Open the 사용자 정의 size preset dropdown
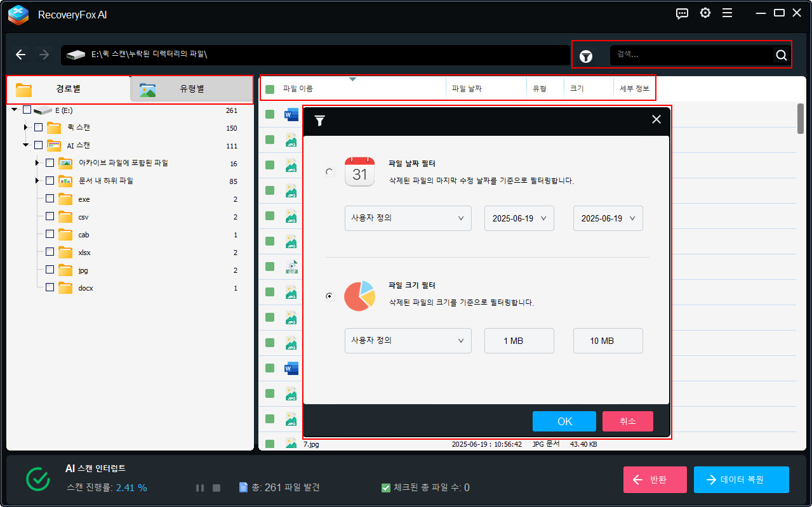The width and height of the screenshot is (812, 507). pos(408,341)
